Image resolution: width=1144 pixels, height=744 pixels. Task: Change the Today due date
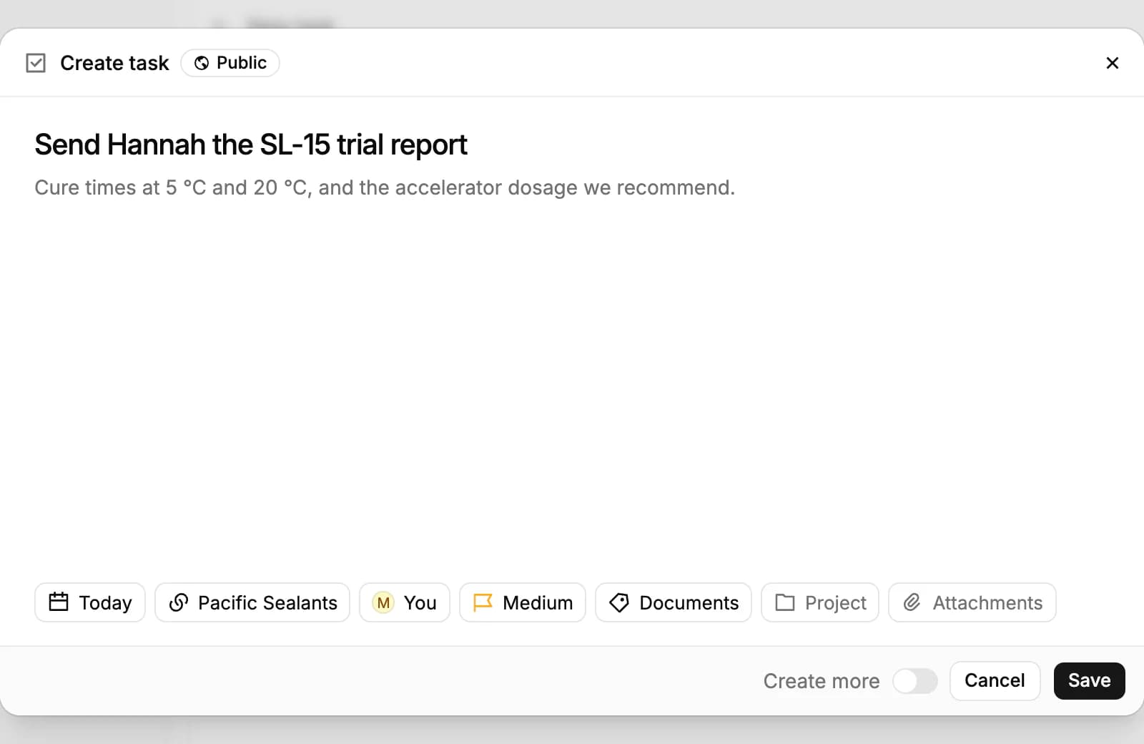[90, 602]
